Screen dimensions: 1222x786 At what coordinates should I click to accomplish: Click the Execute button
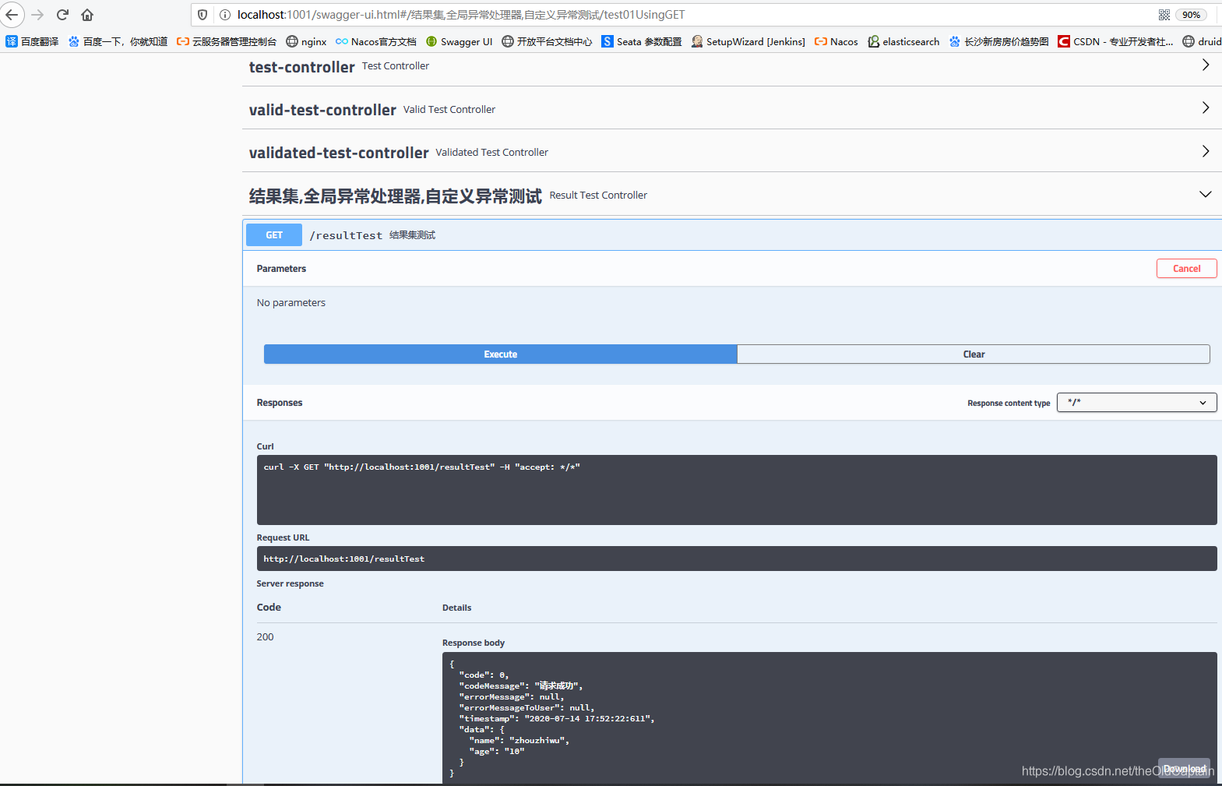pos(501,354)
